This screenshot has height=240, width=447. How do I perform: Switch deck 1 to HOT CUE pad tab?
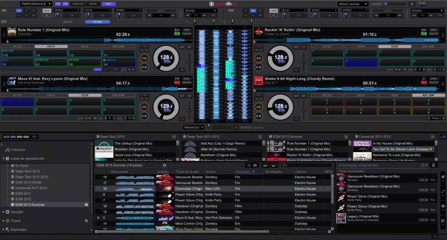tap(19, 45)
